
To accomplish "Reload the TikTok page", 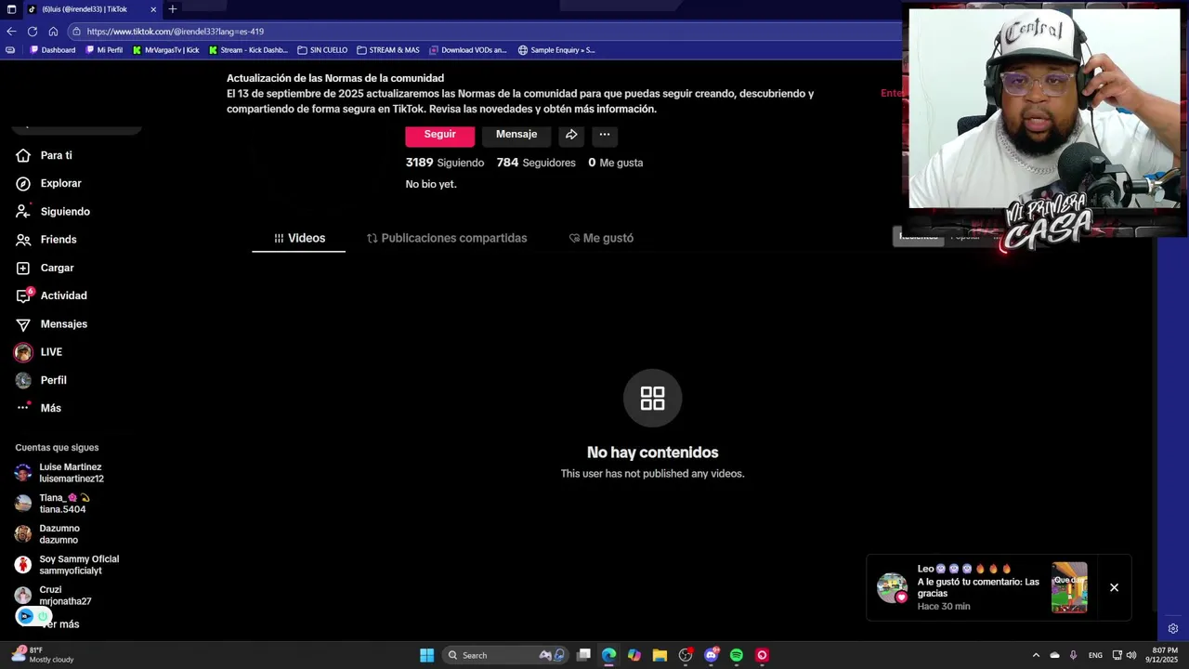I will pyautogui.click(x=32, y=31).
